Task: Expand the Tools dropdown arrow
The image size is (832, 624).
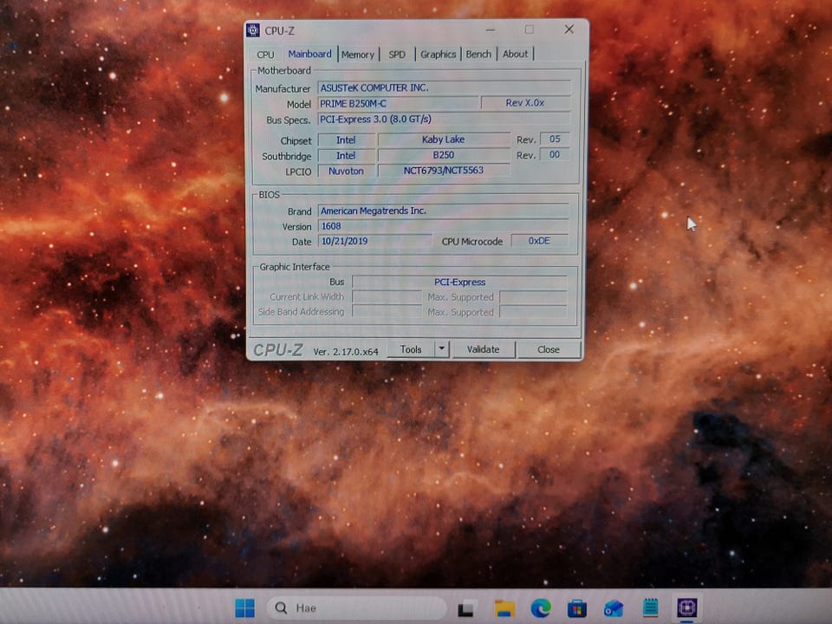Action: (441, 349)
